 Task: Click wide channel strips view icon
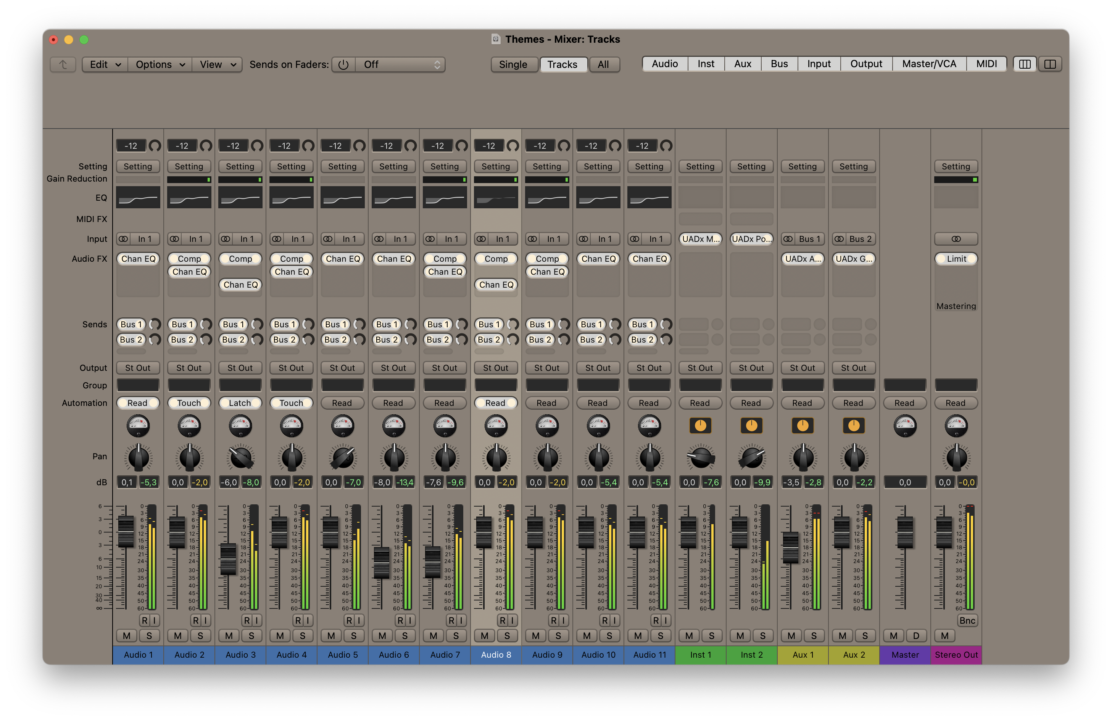point(1050,64)
